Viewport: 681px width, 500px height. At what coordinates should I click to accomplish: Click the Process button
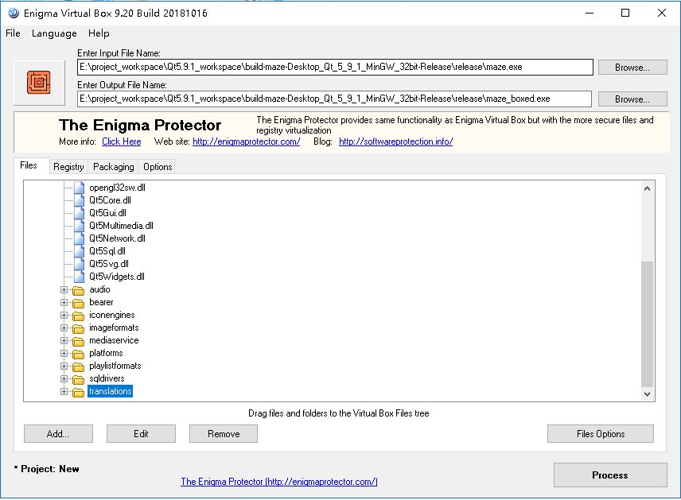[610, 475]
